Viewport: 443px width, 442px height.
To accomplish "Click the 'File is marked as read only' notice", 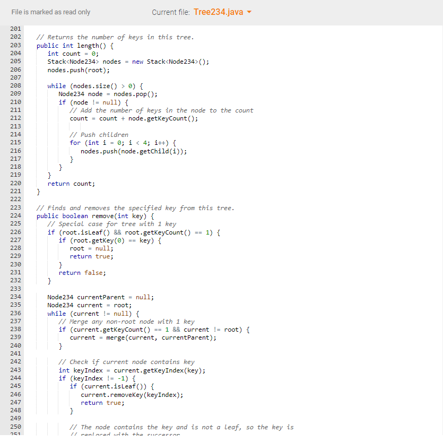I will coord(50,12).
